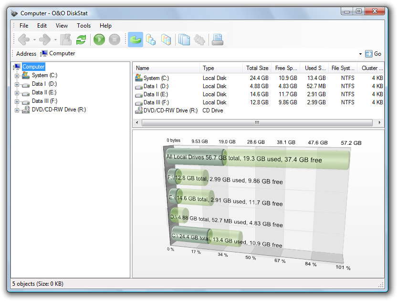Select Data III (F:) in the tree

tap(44, 101)
